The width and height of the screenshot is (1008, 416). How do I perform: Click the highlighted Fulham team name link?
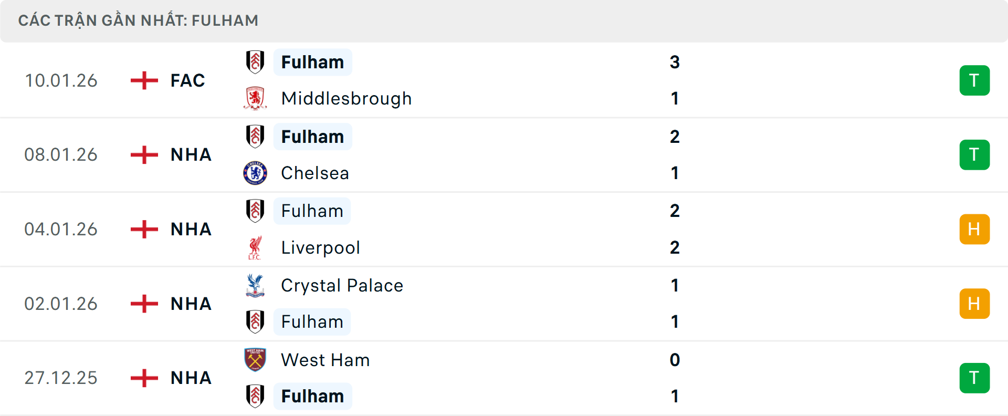pyautogui.click(x=313, y=62)
